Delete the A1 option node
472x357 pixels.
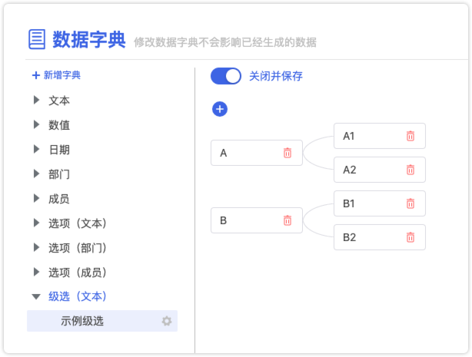[x=411, y=136]
